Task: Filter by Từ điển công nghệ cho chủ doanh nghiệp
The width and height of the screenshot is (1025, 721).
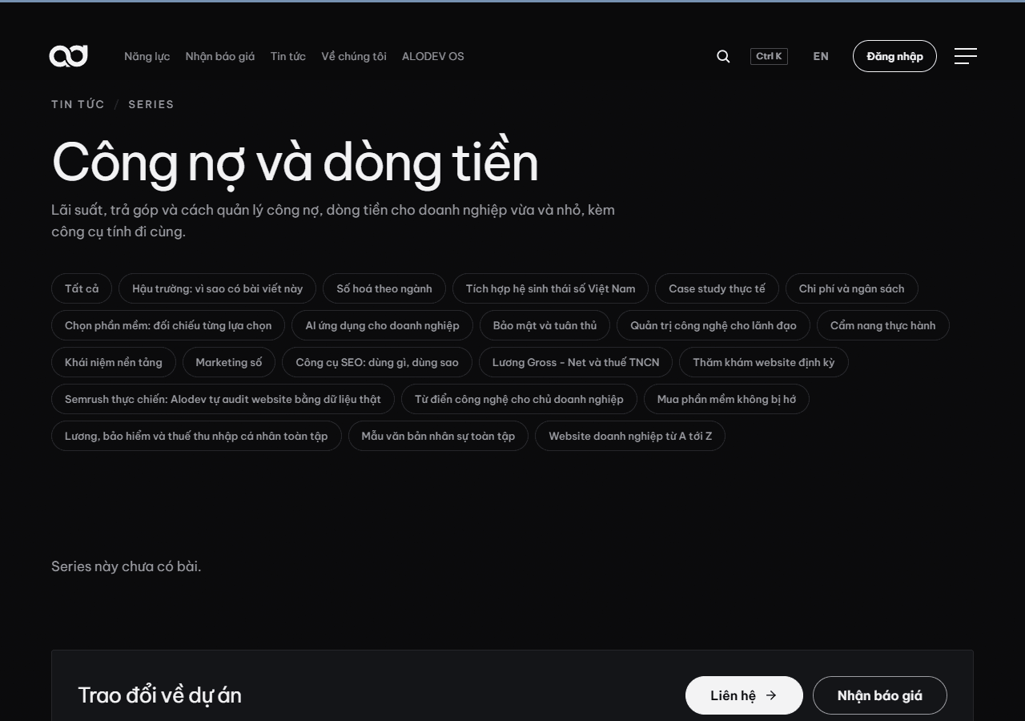Action: [519, 399]
